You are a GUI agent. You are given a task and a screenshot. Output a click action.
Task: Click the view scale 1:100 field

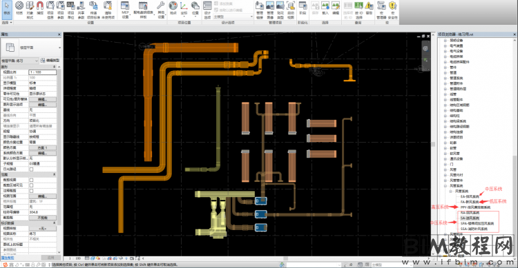[x=42, y=72]
